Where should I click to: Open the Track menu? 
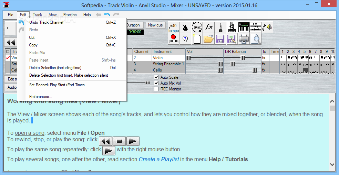pyautogui.click(x=38, y=15)
